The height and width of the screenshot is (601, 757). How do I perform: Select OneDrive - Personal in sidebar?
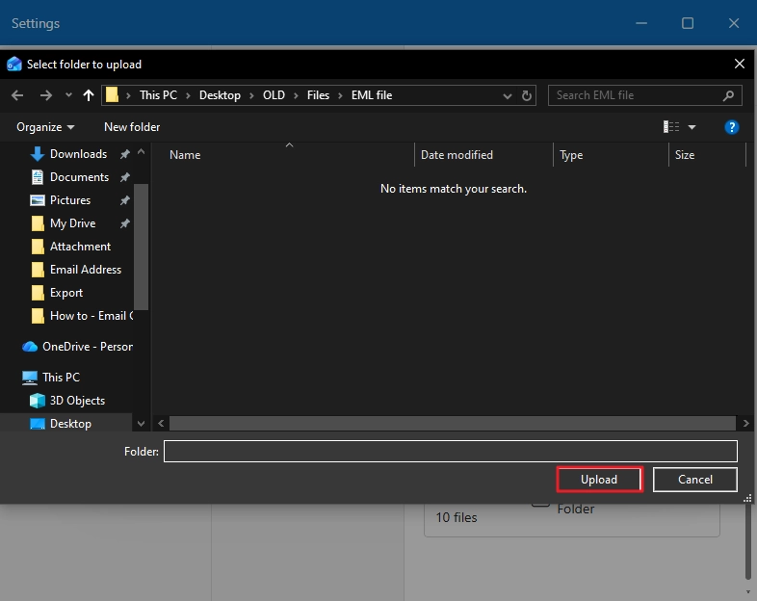coord(77,347)
